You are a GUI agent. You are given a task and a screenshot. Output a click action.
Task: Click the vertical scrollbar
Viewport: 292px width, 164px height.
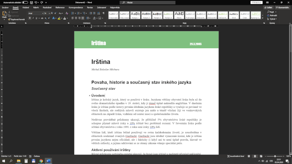(290, 90)
